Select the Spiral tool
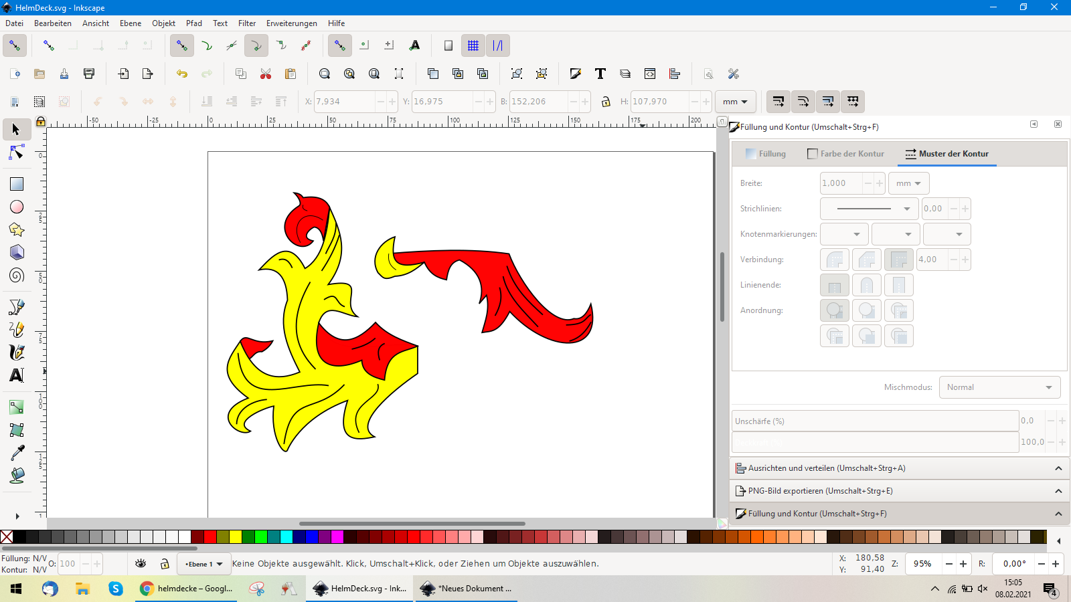The width and height of the screenshot is (1071, 602). point(17,276)
